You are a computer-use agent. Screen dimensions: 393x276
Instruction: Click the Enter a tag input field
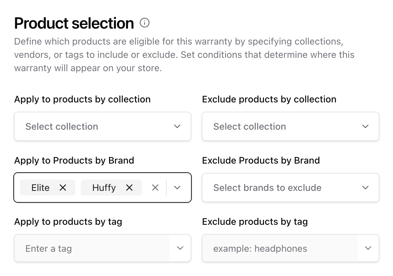[92, 248]
